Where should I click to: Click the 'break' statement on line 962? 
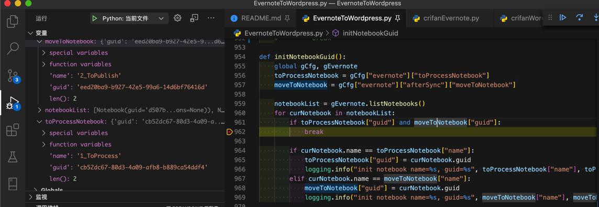(x=314, y=132)
